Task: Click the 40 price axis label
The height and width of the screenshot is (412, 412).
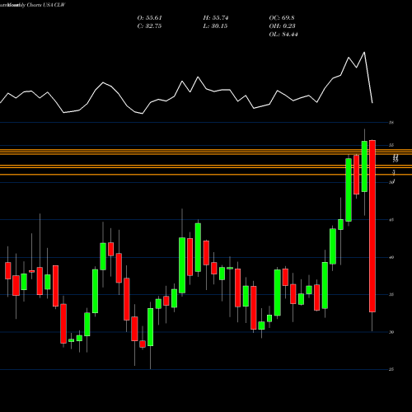Action: click(x=391, y=257)
